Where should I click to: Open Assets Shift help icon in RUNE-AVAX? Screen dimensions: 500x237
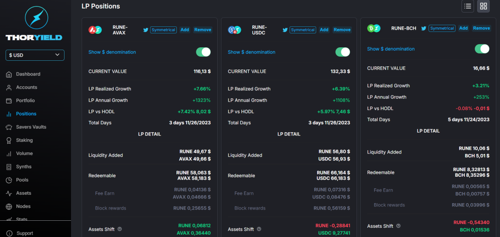[120, 229]
